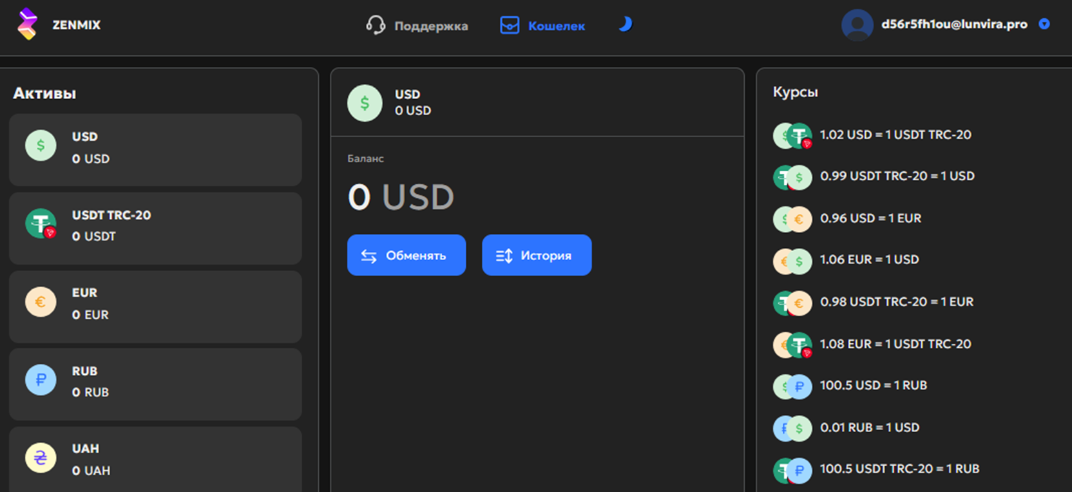Click the 0 USDT asset balance
The width and height of the screenshot is (1072, 492).
pos(94,236)
